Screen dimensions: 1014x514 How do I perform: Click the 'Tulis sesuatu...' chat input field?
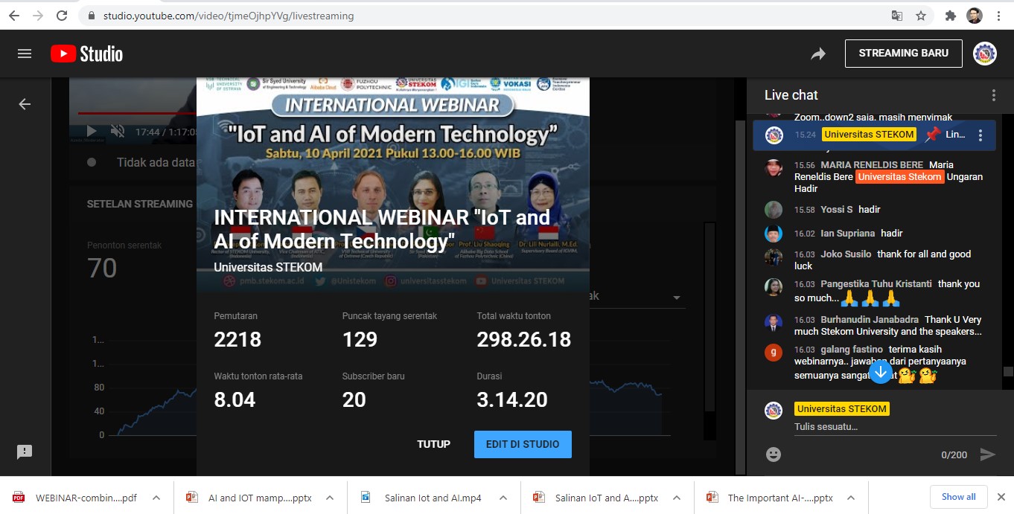(x=895, y=427)
